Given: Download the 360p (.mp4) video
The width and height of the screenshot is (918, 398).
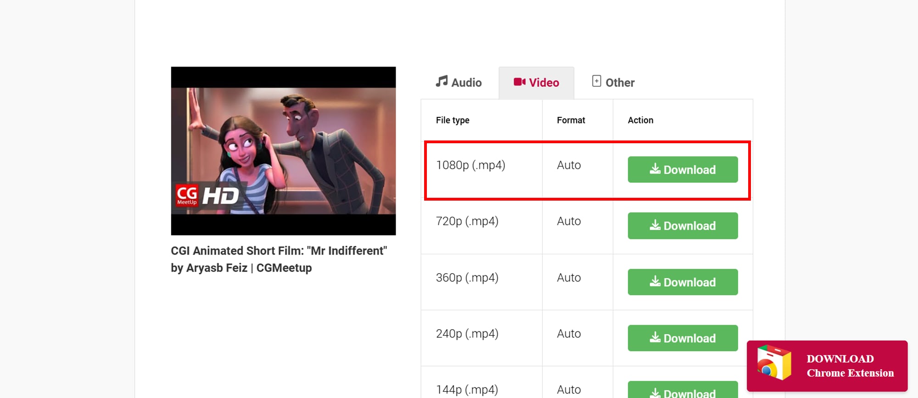Looking at the screenshot, I should (683, 282).
